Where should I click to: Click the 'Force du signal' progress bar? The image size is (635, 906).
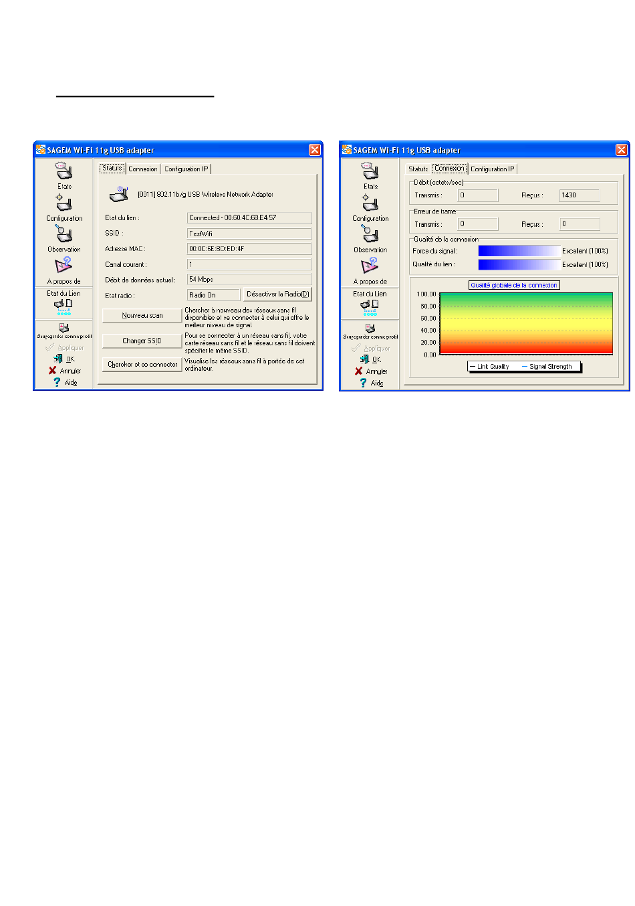coord(519,251)
